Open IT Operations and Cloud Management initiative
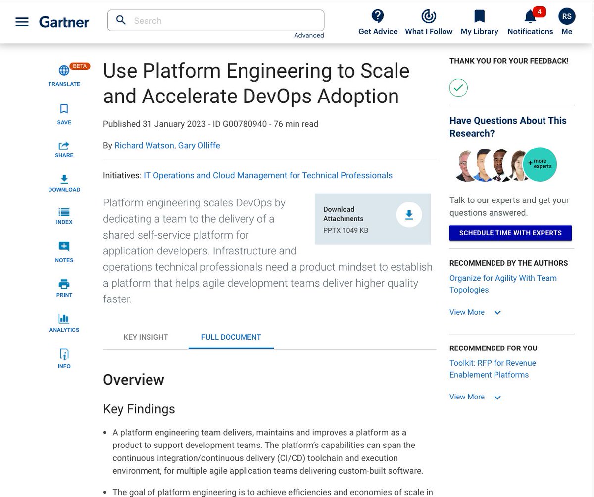The width and height of the screenshot is (594, 497). coord(268,175)
